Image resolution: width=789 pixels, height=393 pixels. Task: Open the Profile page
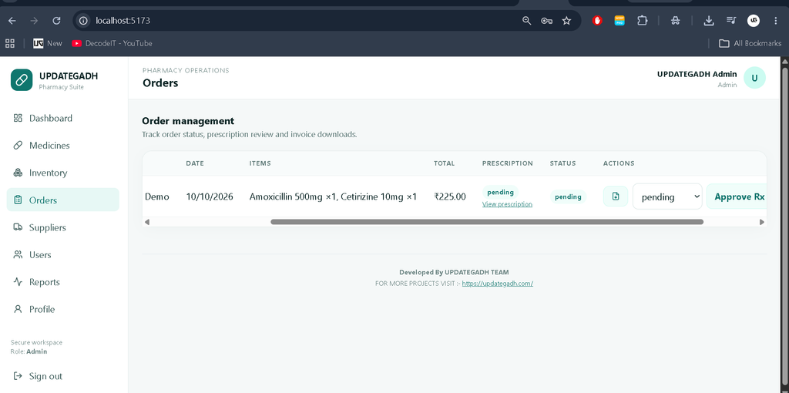[x=63, y=309]
